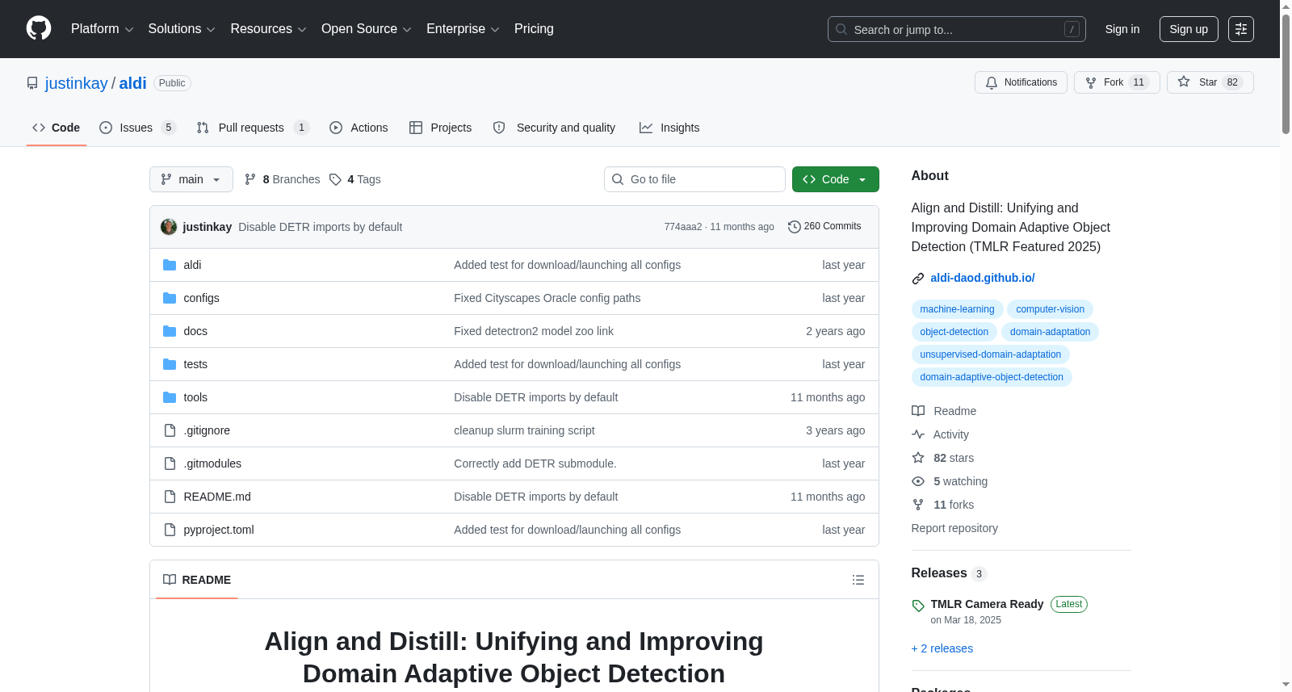
Task: Click the Report repository link
Action: [x=954, y=528]
